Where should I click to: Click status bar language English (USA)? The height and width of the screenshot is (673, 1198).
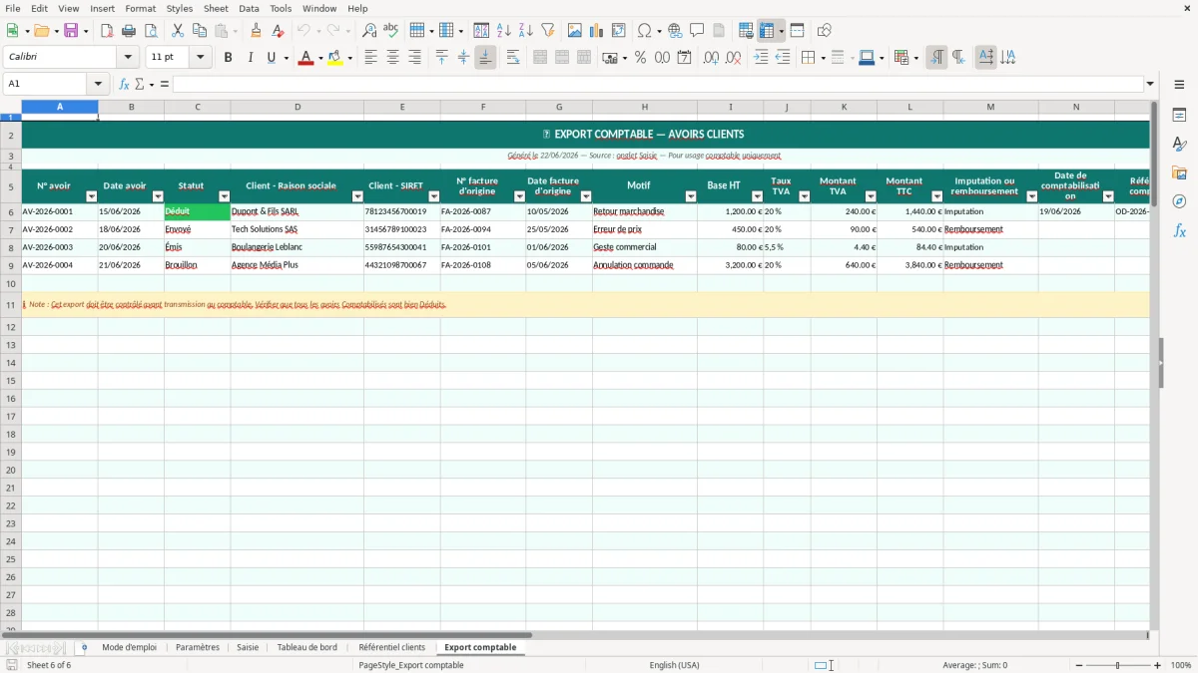[x=674, y=665]
